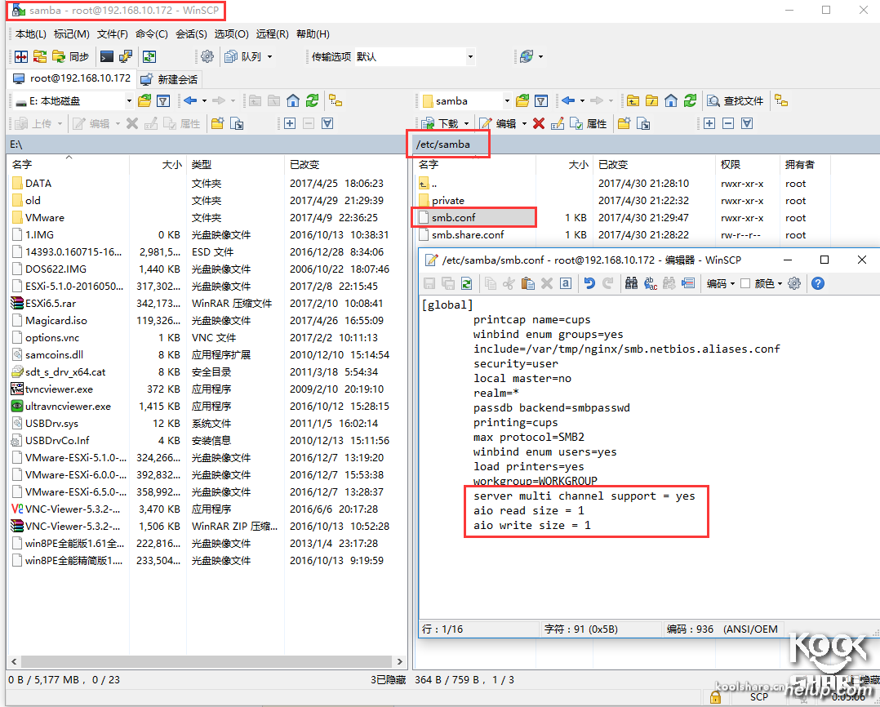Select smb.share.conf in remote panel
880x707 pixels.
tap(468, 234)
